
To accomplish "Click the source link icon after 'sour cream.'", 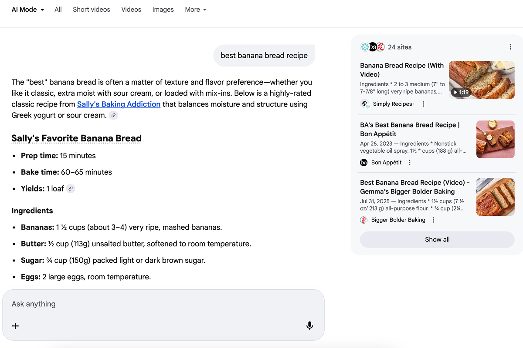I will pyautogui.click(x=113, y=115).
